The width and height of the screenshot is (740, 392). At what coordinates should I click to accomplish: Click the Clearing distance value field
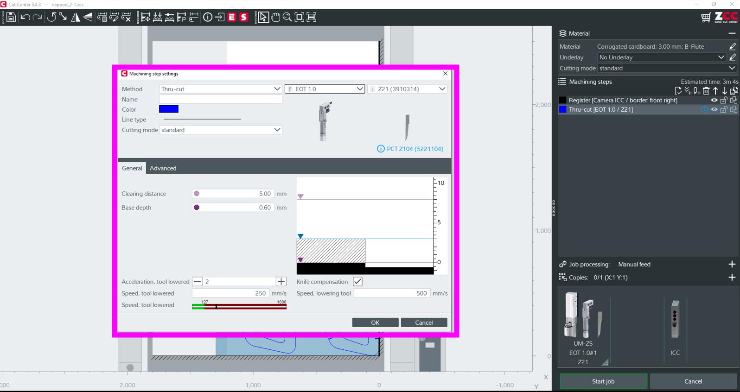point(233,194)
